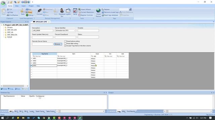
Task: Click the Run icon in Local Management
Action: tap(27, 9)
